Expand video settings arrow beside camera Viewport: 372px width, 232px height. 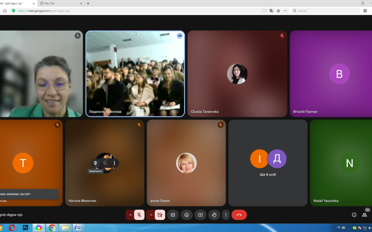151,215
